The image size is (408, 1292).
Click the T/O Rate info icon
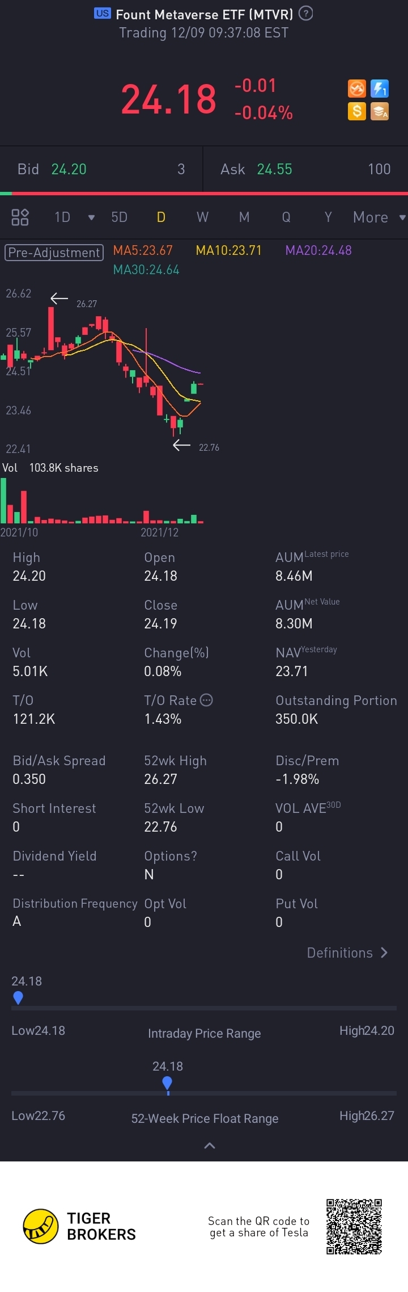click(206, 700)
